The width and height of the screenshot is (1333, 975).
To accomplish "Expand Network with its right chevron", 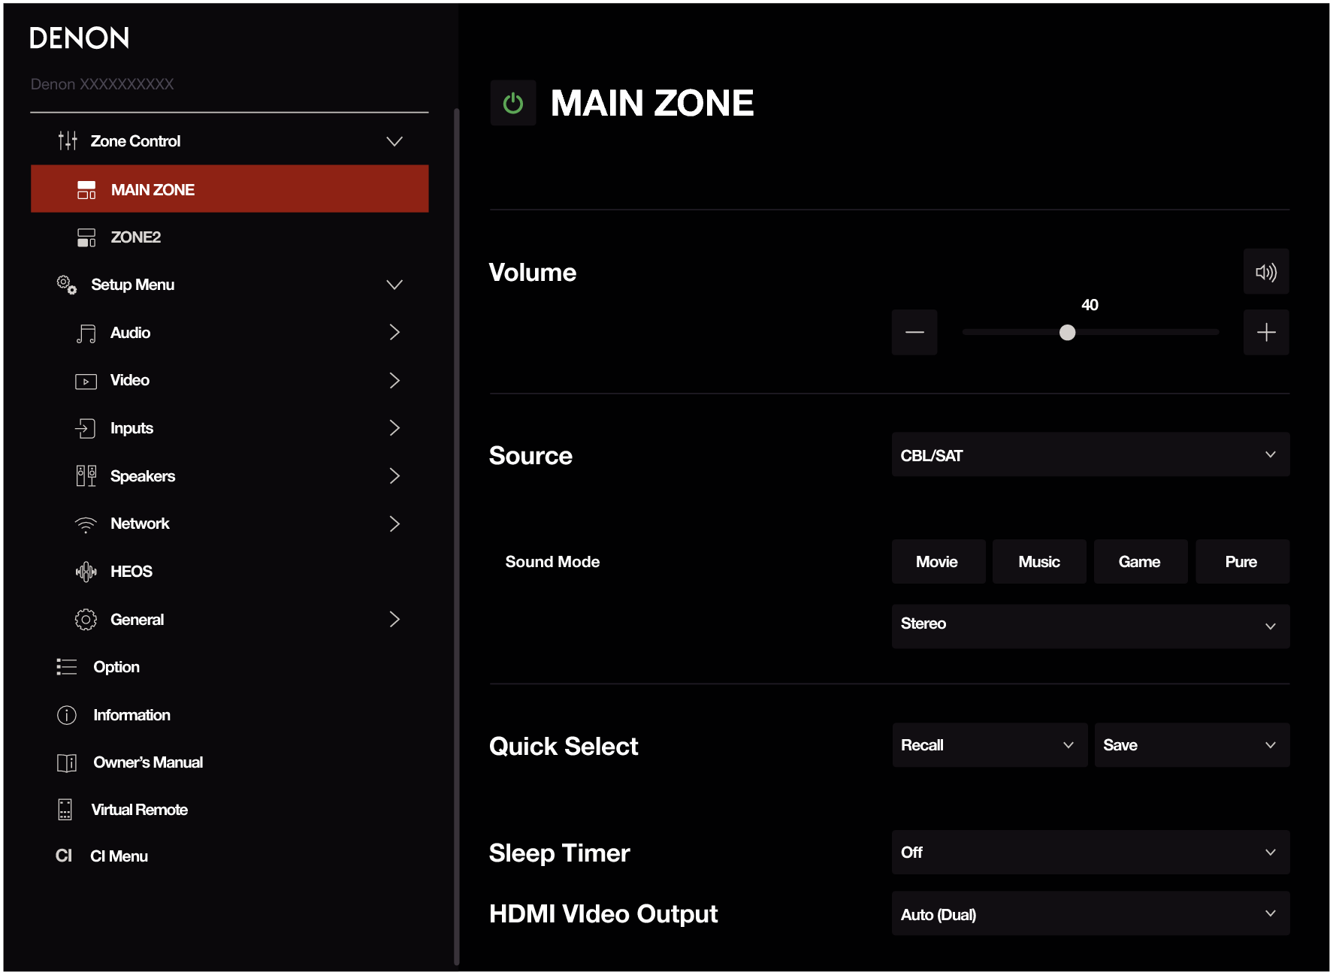I will point(394,524).
